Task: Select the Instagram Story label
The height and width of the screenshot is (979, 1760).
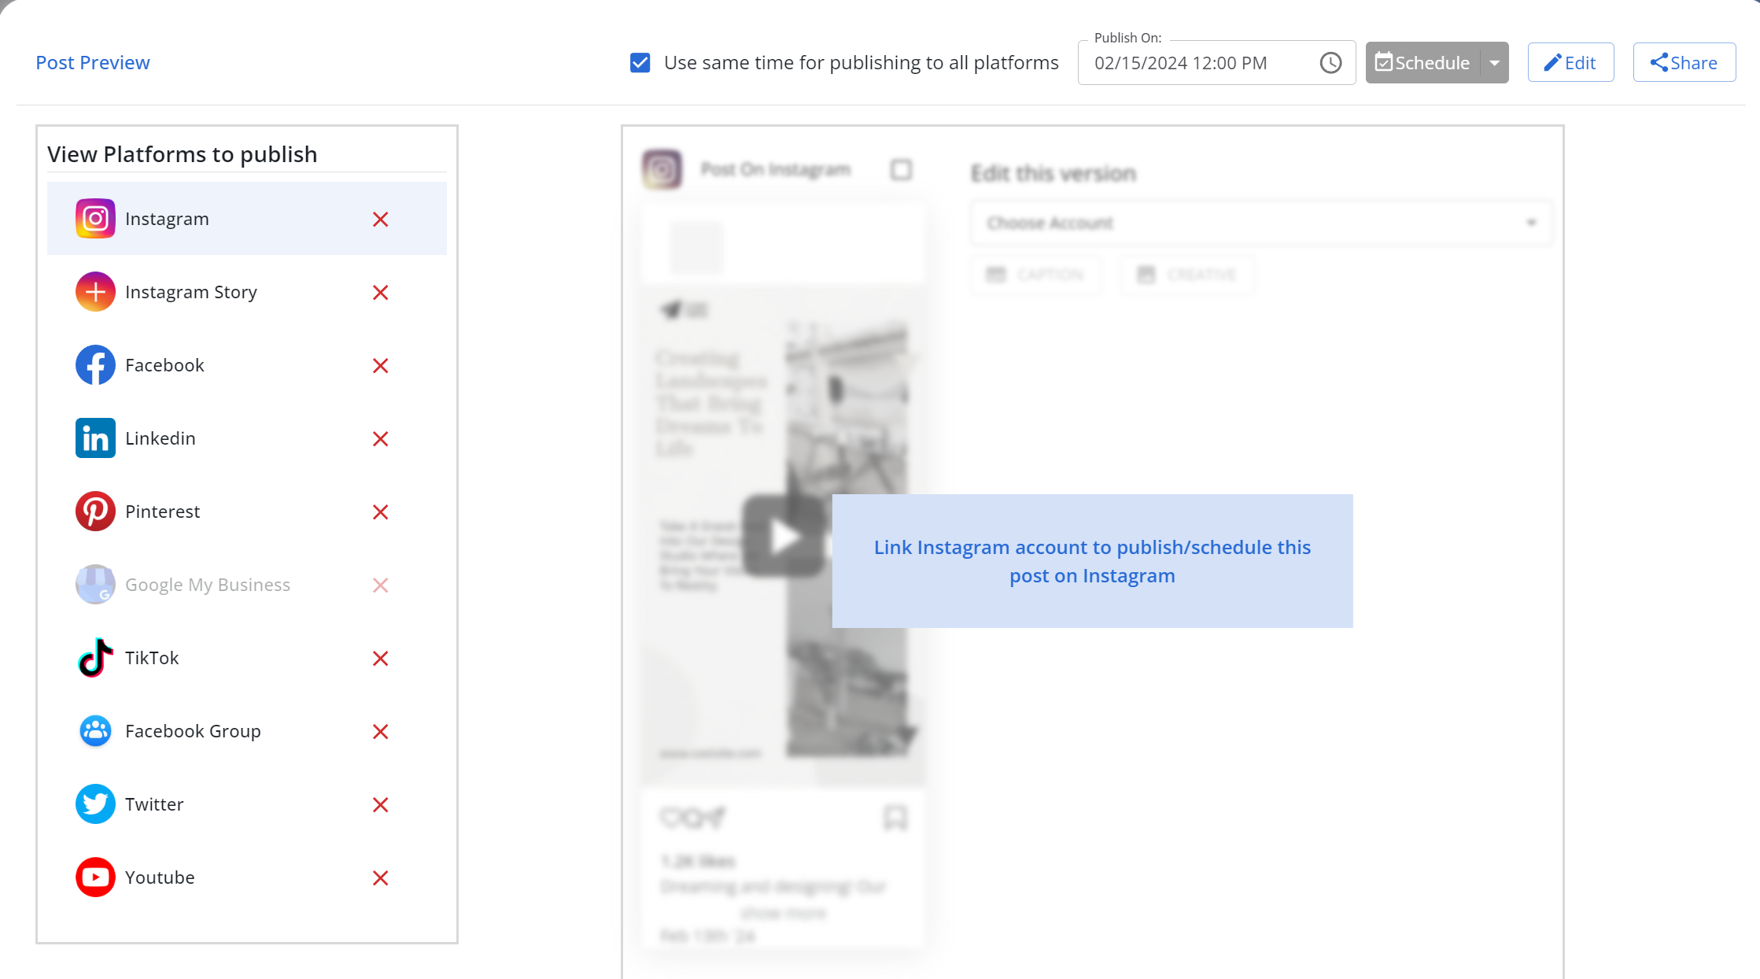Action: pyautogui.click(x=191, y=292)
